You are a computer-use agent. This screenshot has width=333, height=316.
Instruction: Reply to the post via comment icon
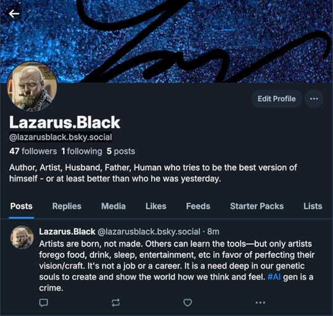[44, 302]
